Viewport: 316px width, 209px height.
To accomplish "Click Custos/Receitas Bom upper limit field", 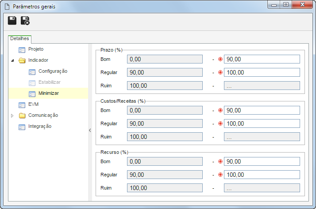I will [x=262, y=110].
